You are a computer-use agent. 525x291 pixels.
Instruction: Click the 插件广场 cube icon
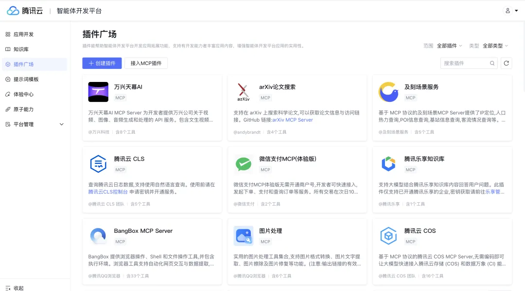(x=8, y=64)
